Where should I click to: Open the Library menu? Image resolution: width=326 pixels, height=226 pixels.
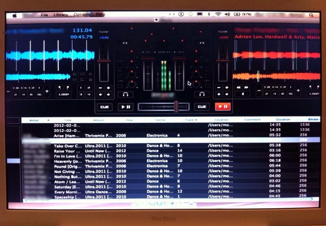[x=61, y=15]
